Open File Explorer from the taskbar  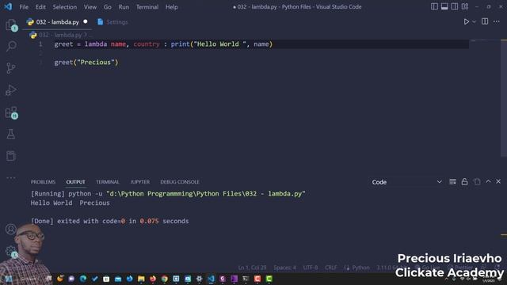point(141,279)
